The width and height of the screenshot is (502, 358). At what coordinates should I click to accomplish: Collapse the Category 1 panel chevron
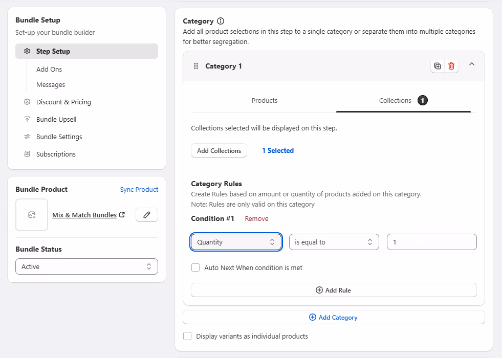(472, 64)
